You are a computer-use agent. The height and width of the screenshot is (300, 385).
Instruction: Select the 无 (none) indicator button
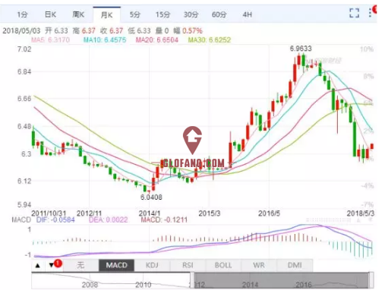[x=80, y=265]
